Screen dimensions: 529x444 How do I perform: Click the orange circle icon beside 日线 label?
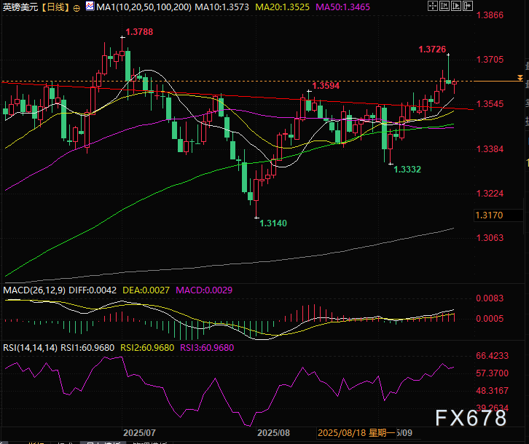click(77, 7)
